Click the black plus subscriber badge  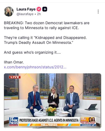pos(45,9)
